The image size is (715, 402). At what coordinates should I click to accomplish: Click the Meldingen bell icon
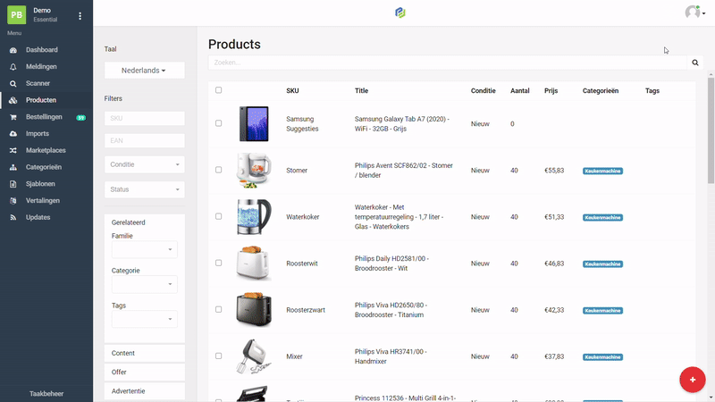coord(13,67)
